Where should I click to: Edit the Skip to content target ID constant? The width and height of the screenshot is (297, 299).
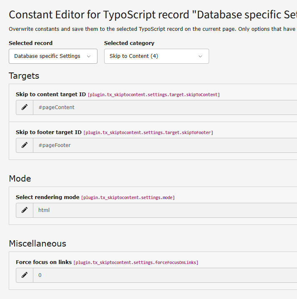click(x=25, y=107)
